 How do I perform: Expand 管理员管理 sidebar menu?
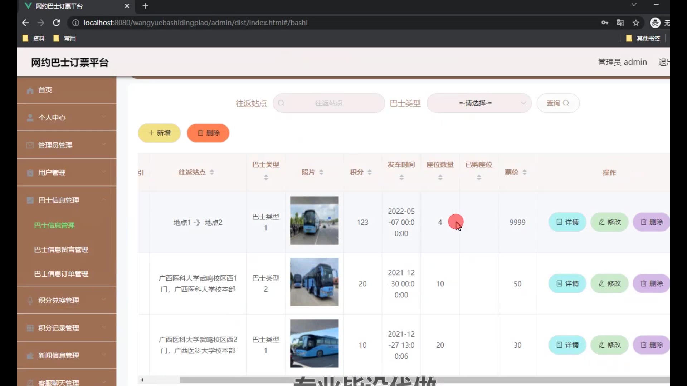[x=67, y=145]
